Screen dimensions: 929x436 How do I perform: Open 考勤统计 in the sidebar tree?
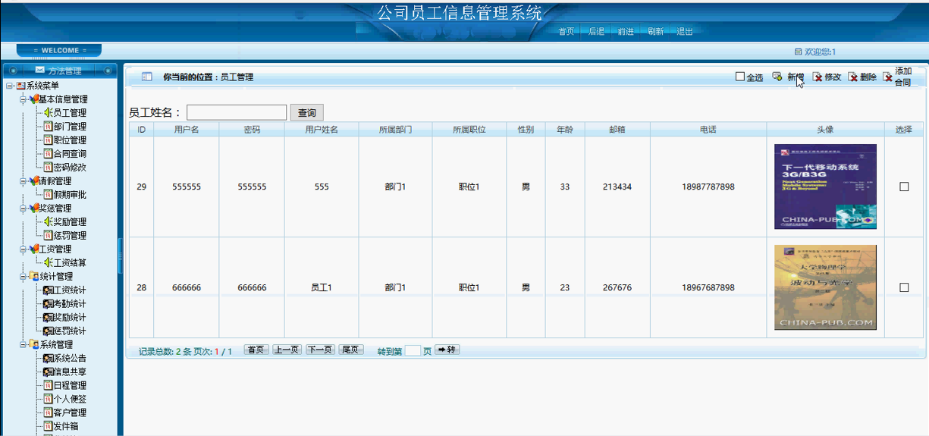(69, 304)
